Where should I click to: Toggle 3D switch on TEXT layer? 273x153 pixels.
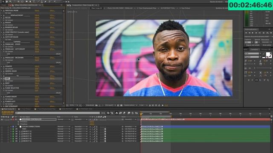click(x=105, y=129)
